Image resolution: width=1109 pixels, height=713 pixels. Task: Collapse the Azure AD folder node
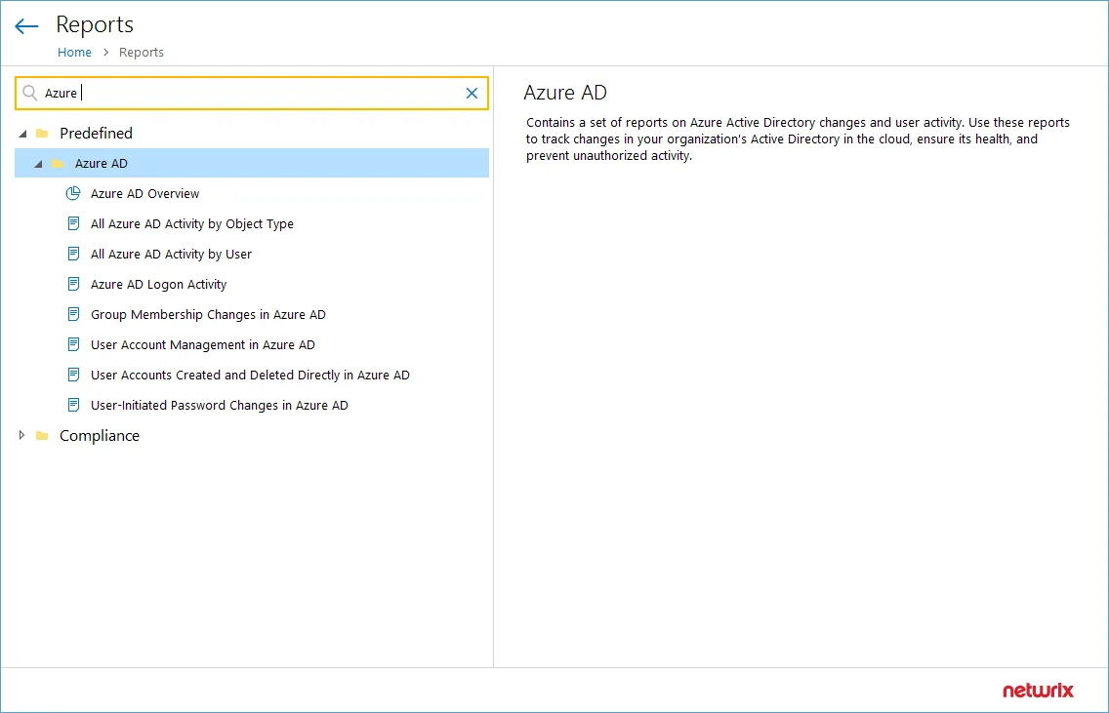[38, 164]
